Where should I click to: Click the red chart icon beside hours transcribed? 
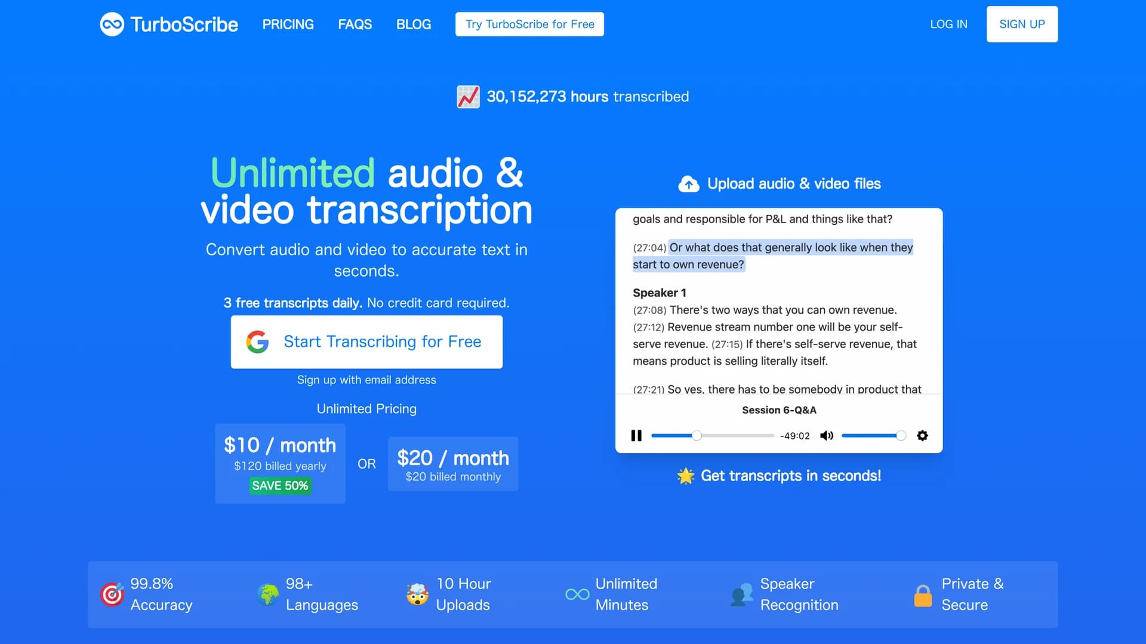click(468, 97)
